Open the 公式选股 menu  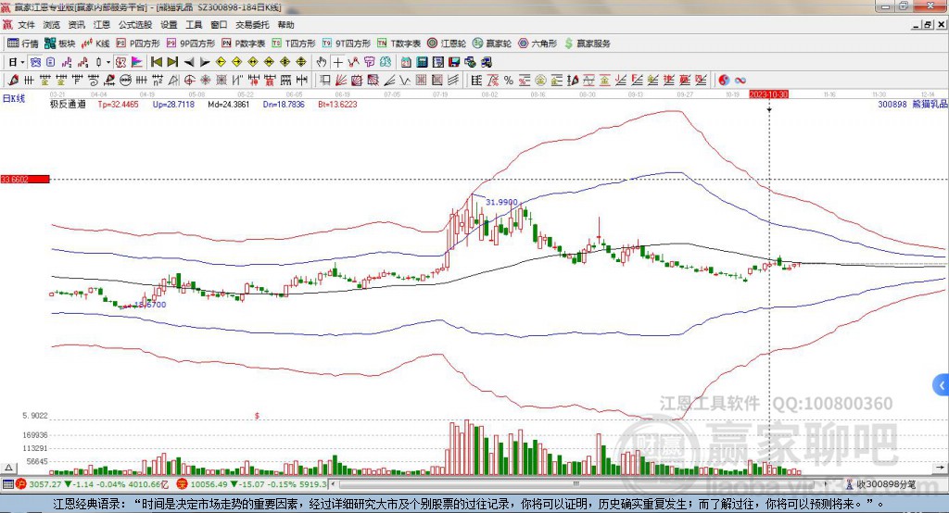coord(135,25)
